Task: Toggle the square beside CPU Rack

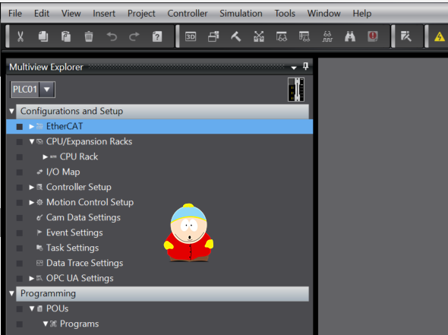Action: click(x=20, y=157)
